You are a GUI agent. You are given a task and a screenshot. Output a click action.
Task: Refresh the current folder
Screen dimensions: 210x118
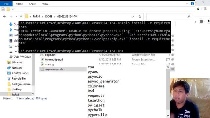[140, 17]
